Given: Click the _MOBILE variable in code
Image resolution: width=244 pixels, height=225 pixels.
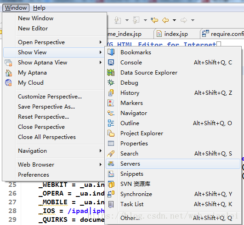Looking at the screenshot, I should [53, 202].
